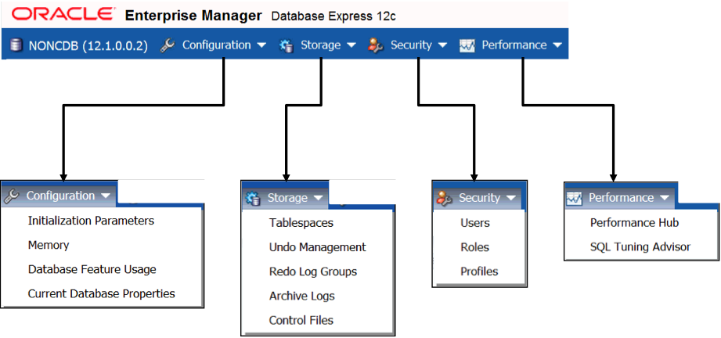Choose SQL Tuning Advisor menu entry

[x=640, y=247]
